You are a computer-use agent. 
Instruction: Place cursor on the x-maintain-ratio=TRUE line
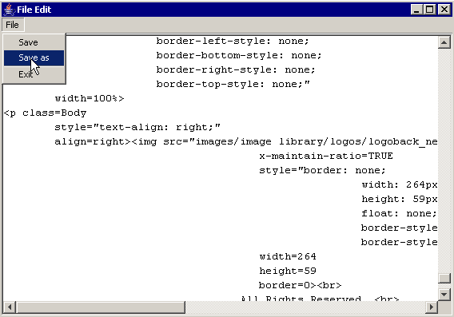coord(326,156)
